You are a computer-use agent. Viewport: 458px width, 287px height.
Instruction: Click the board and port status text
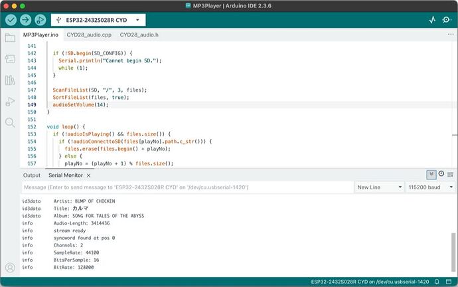click(370, 282)
